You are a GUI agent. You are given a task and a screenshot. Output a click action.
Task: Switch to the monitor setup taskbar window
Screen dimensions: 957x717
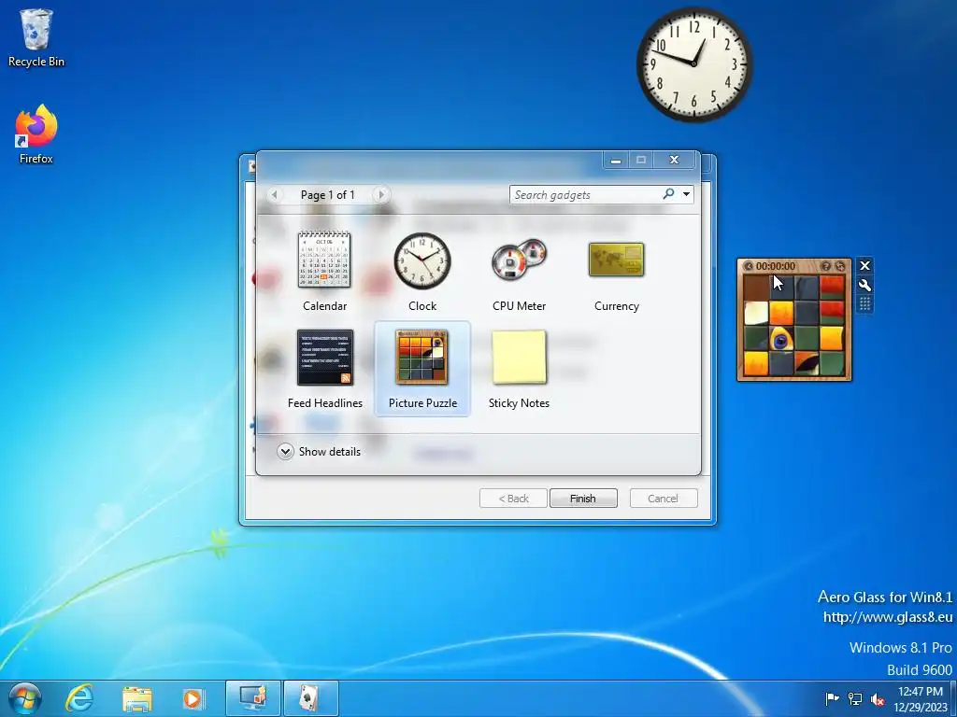point(252,698)
